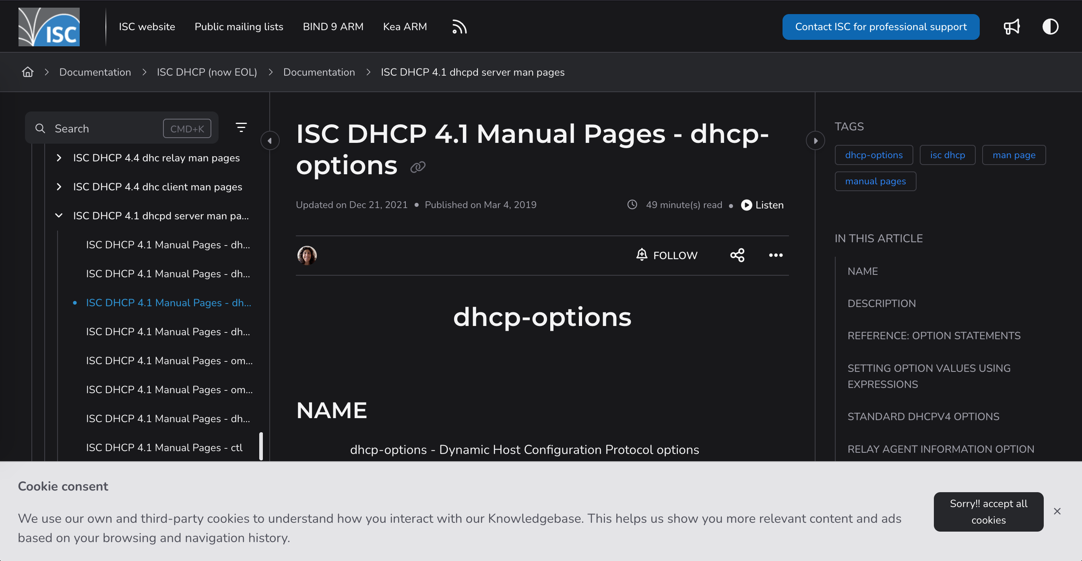Jump to REFERENCE: OPTION STATEMENTS section
Image resolution: width=1082 pixels, height=561 pixels.
[x=934, y=336]
